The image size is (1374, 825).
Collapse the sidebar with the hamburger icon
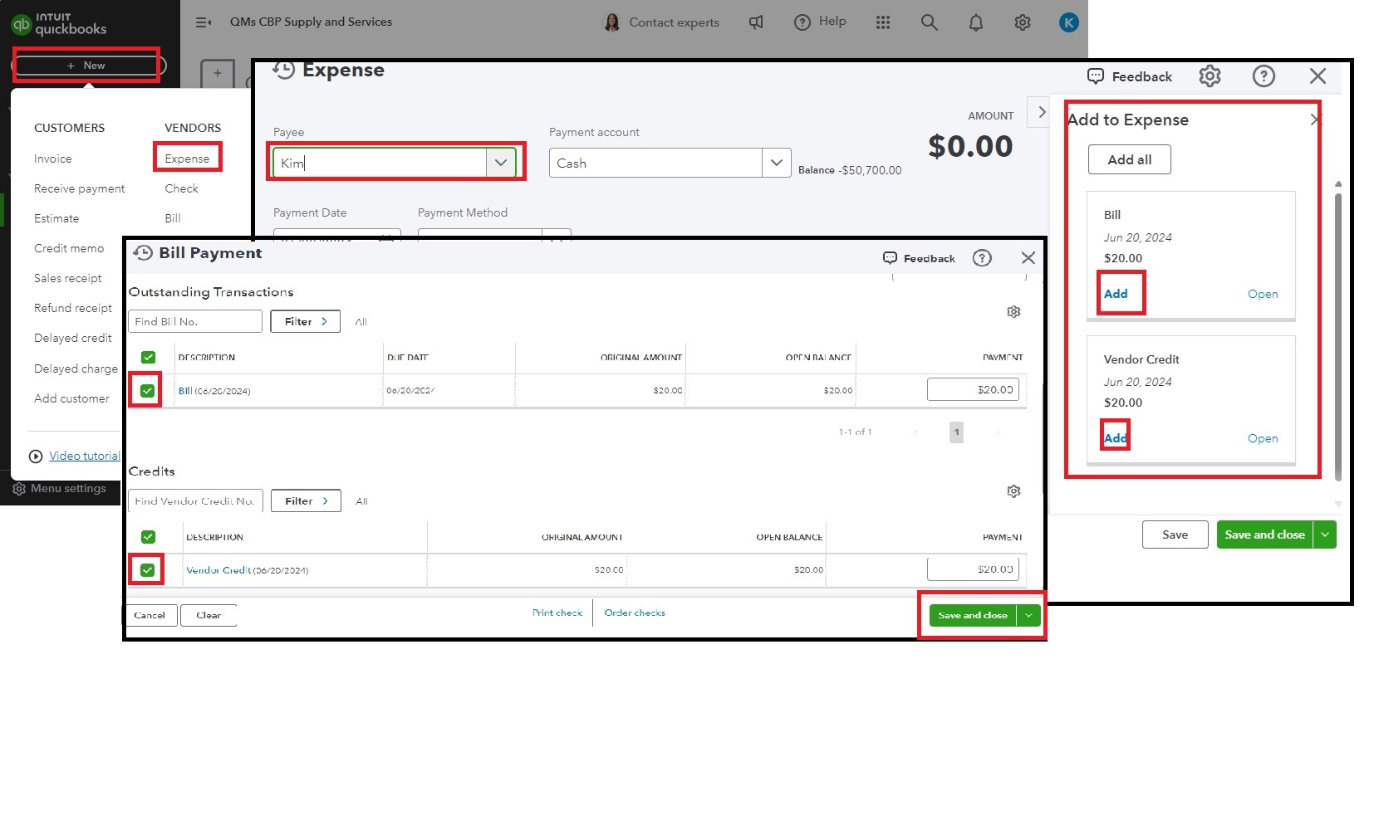click(x=203, y=22)
